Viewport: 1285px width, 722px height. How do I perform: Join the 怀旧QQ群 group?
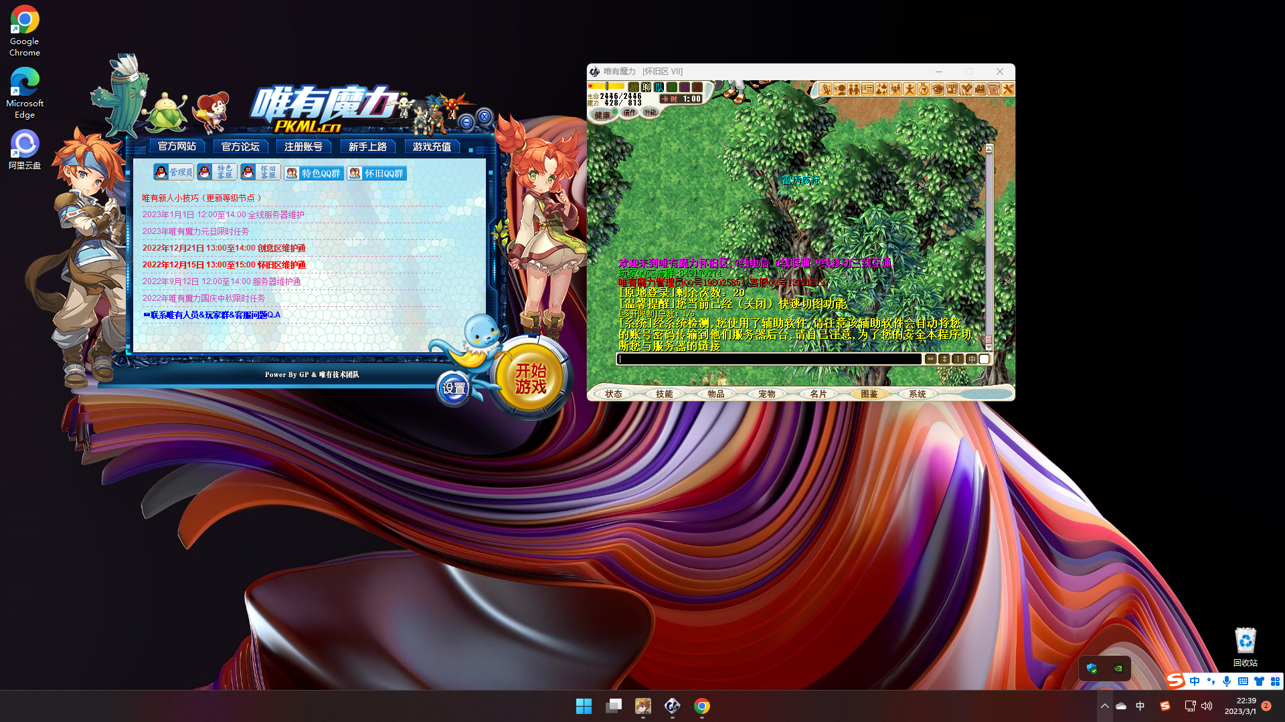click(x=377, y=173)
